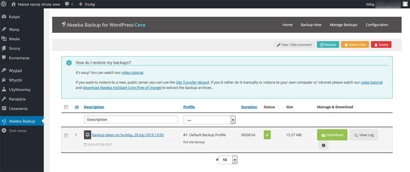Click backup origin monitor icon in row 1

[88, 135]
